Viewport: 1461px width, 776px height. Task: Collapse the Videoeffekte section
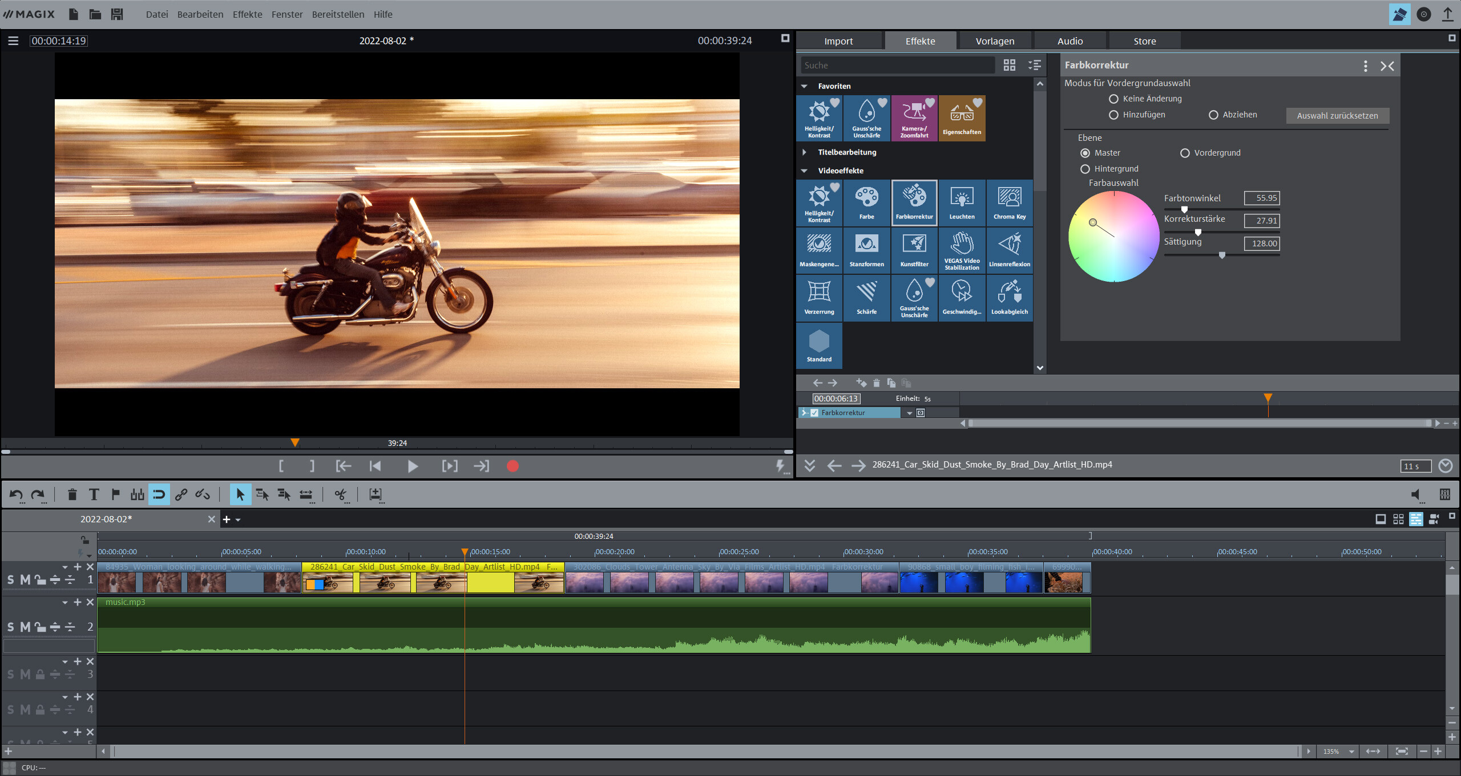click(805, 170)
